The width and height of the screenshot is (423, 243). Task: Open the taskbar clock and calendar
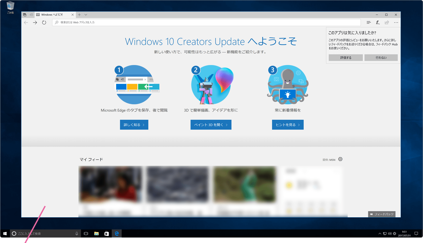[x=404, y=233]
